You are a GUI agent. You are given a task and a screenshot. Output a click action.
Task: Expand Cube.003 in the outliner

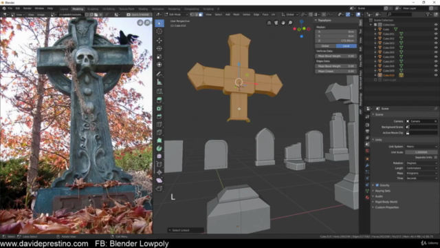pos(375,43)
